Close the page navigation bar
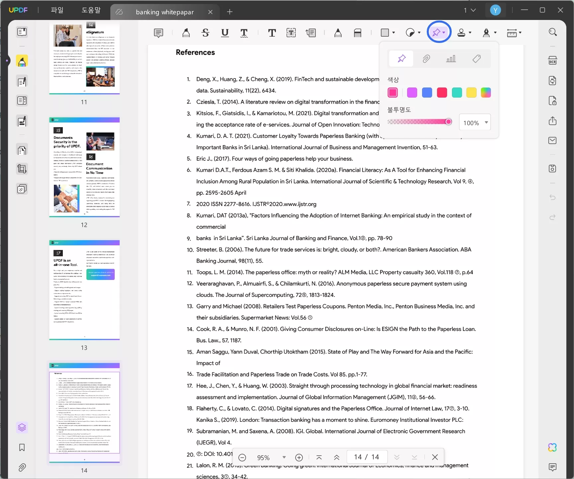 click(x=435, y=457)
